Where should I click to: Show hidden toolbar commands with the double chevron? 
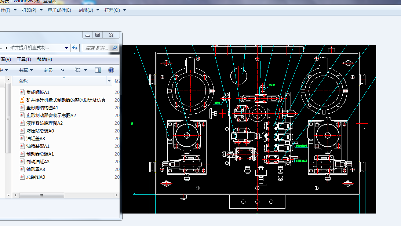click(x=63, y=70)
